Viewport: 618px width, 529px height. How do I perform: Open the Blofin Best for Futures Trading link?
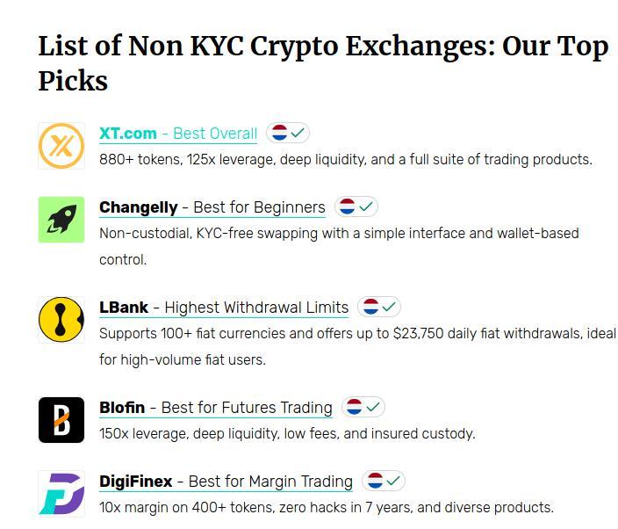[x=216, y=408]
